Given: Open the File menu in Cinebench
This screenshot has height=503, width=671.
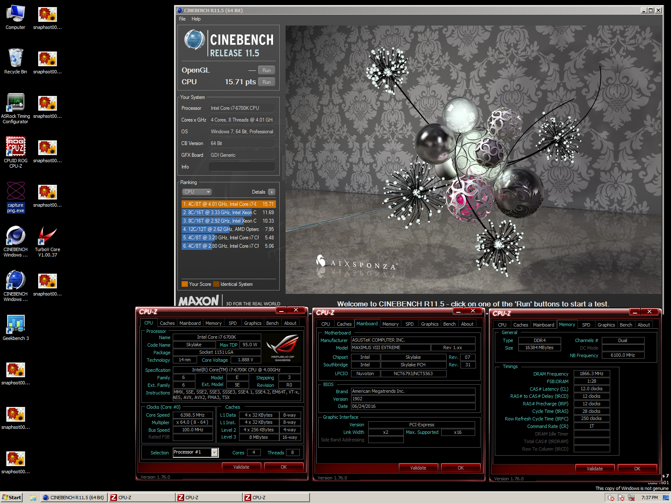Looking at the screenshot, I should pyautogui.click(x=182, y=19).
